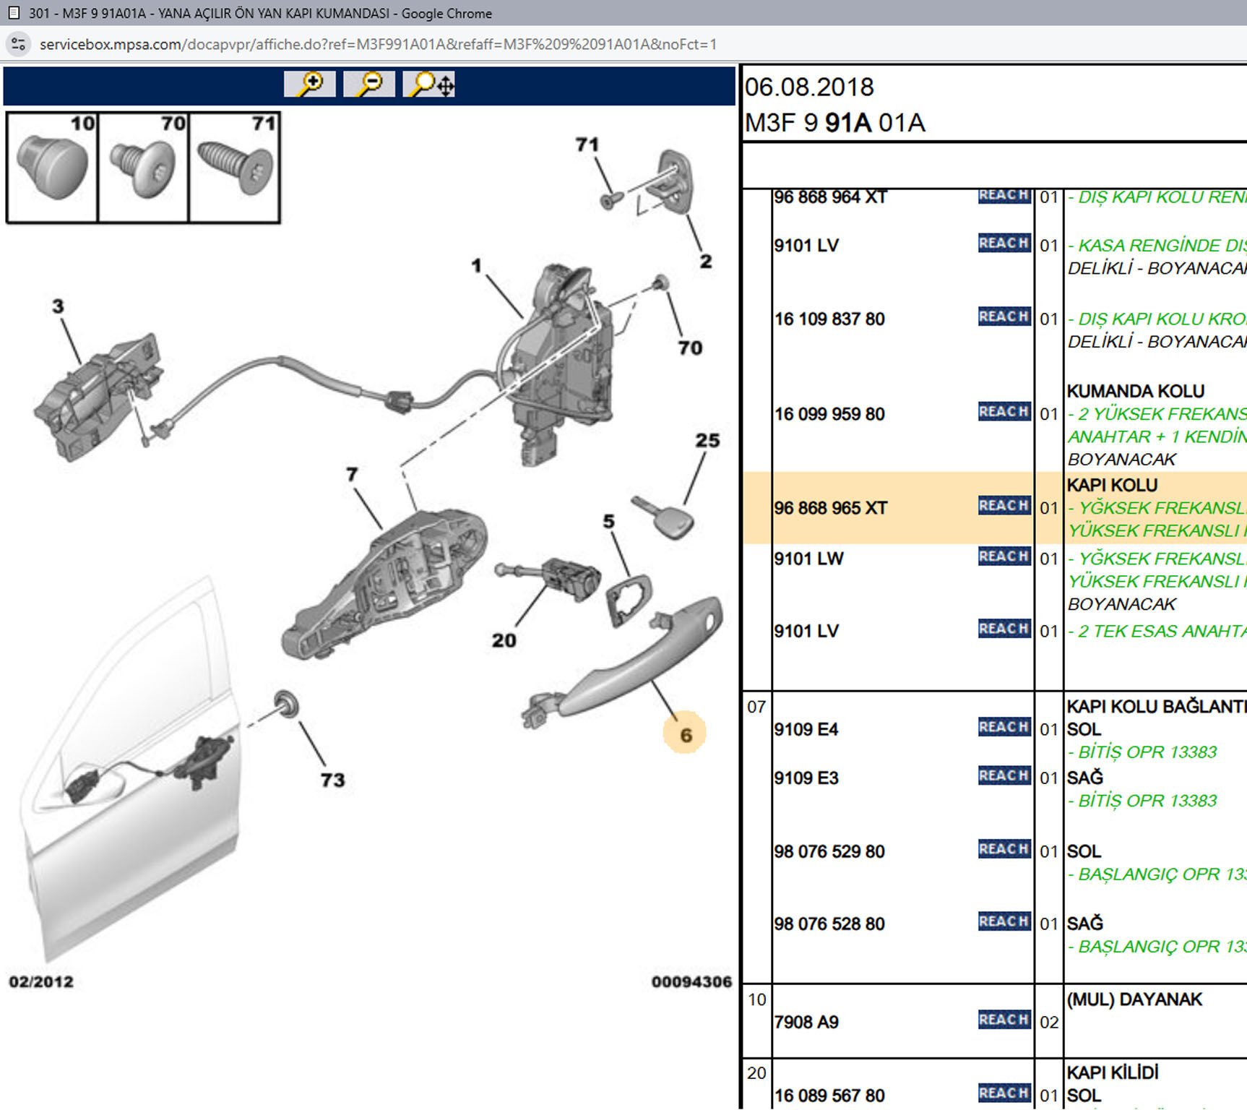
Task: Open part number 98 076 529 80
Action: 829,851
